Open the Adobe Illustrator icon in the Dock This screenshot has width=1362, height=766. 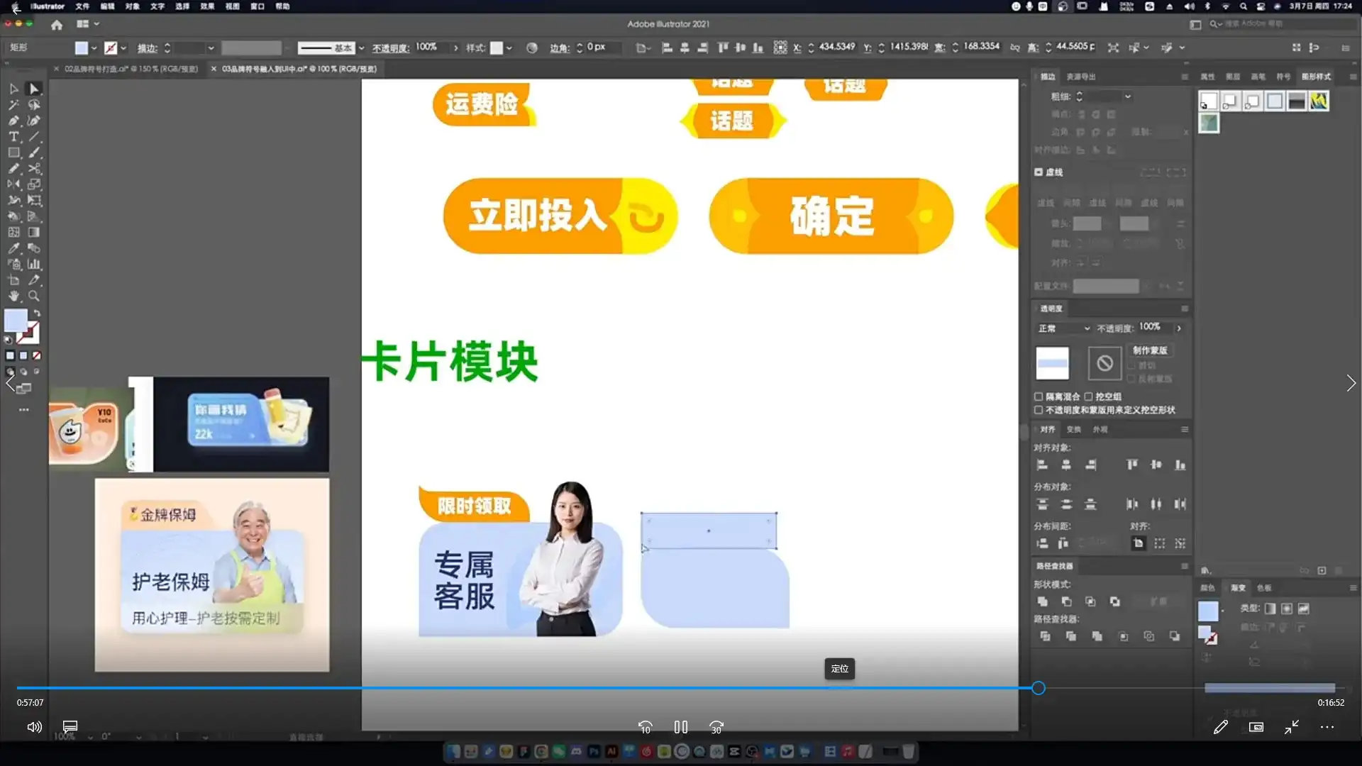click(x=611, y=750)
